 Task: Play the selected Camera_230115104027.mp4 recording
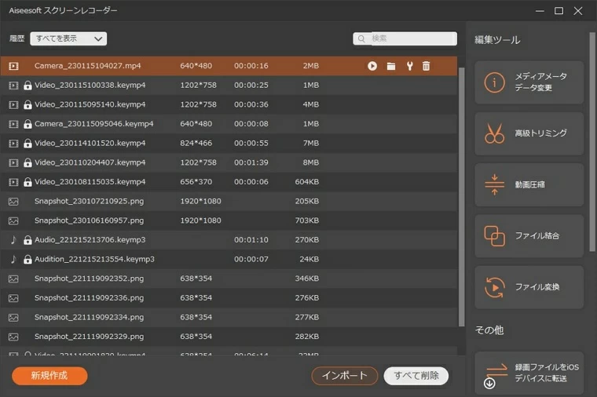tap(372, 66)
